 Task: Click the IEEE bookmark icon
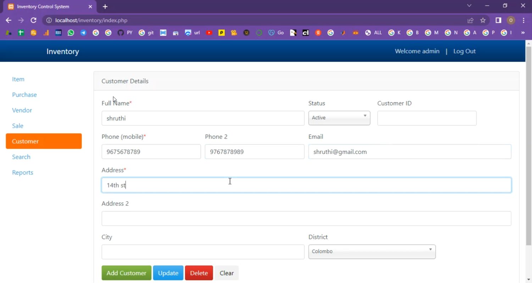(x=59, y=33)
